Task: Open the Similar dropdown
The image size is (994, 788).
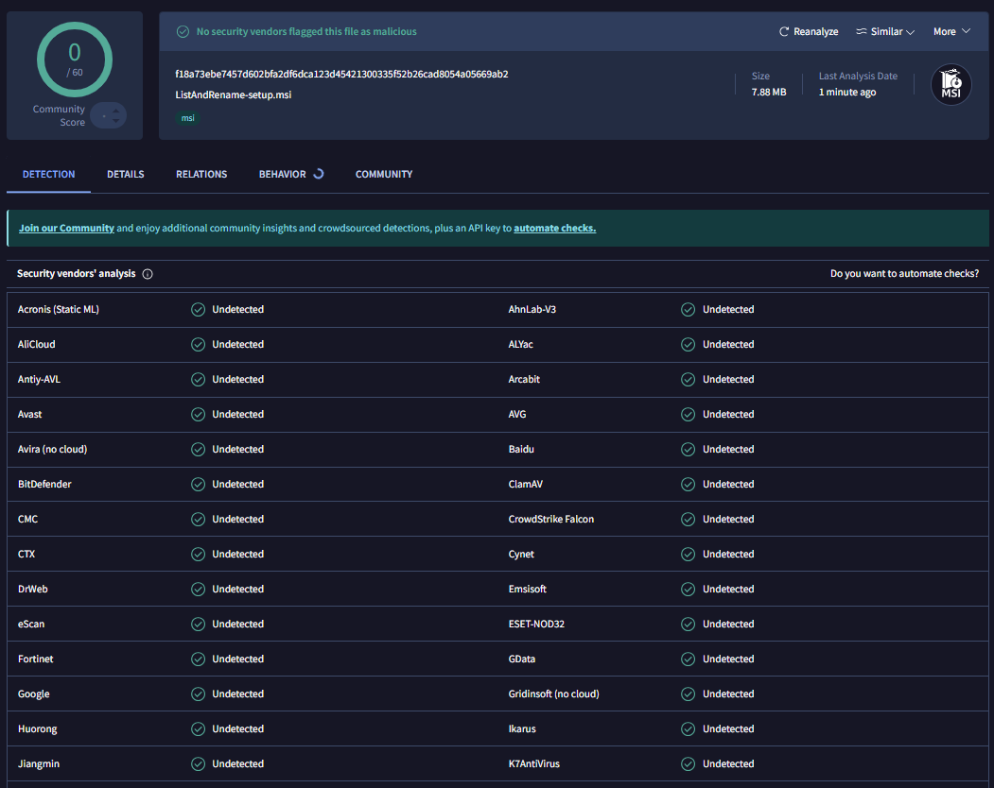Action: coord(884,31)
